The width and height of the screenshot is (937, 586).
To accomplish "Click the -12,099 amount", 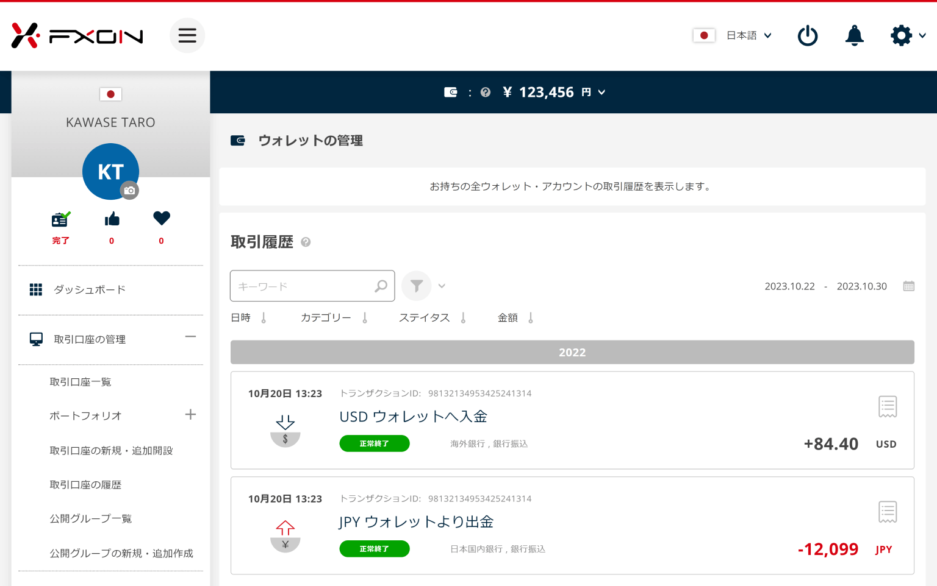I will pyautogui.click(x=828, y=549).
